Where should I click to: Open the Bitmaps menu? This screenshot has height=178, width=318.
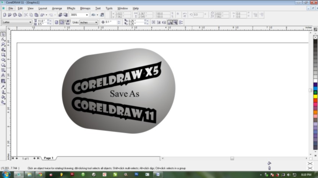pos(85,8)
